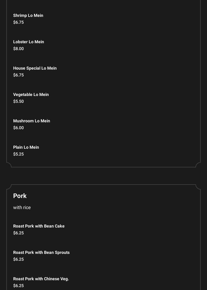
Task: Click the price under Roast Pork with Bean Sprouts
Action: click(x=18, y=259)
